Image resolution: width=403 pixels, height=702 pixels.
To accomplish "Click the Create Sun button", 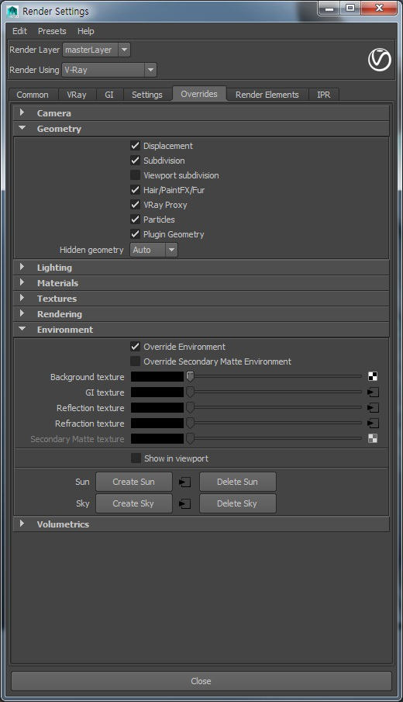I will [x=134, y=482].
